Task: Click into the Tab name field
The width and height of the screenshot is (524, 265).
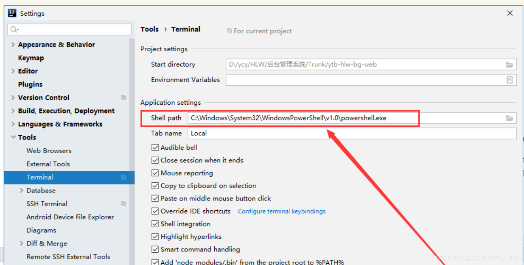Action: click(352, 133)
